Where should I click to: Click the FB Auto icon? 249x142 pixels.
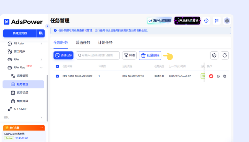10,43
